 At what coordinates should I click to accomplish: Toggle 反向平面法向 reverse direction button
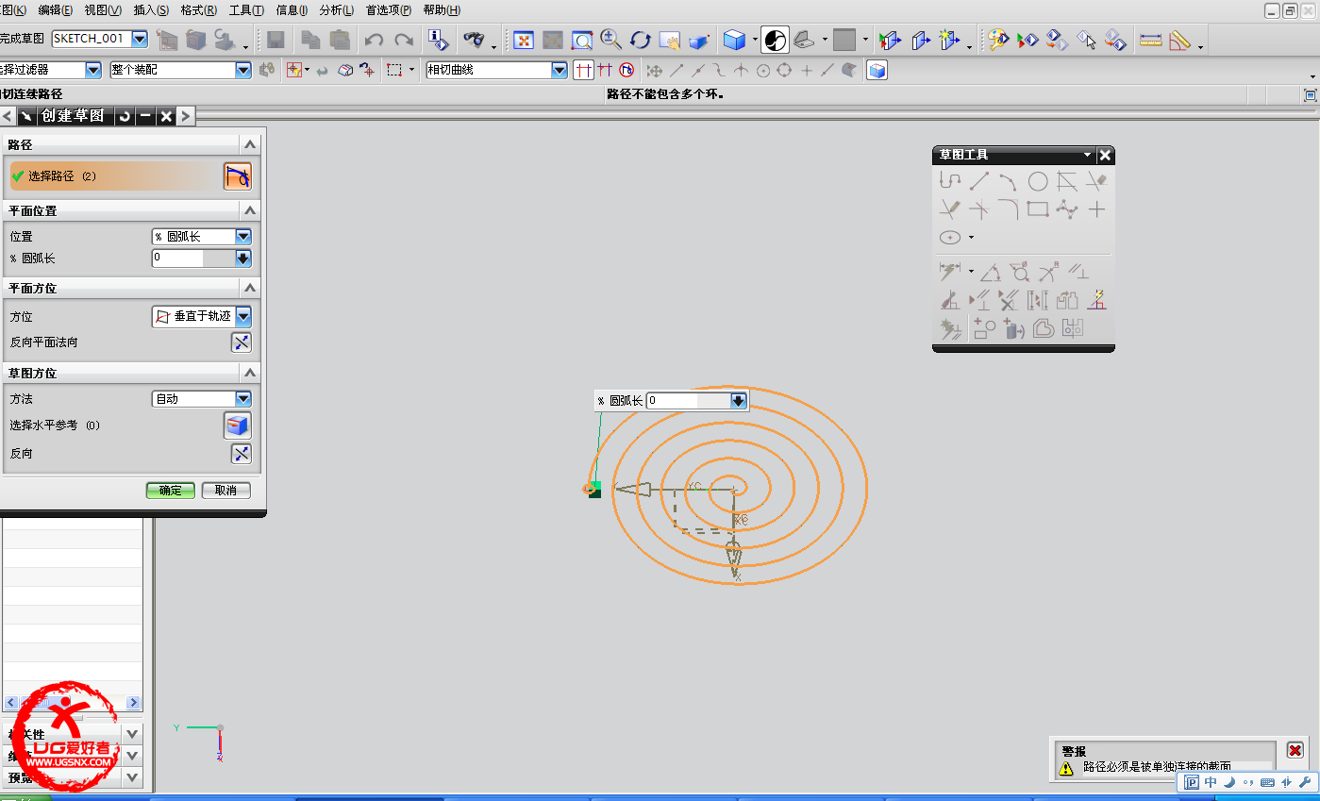[242, 342]
